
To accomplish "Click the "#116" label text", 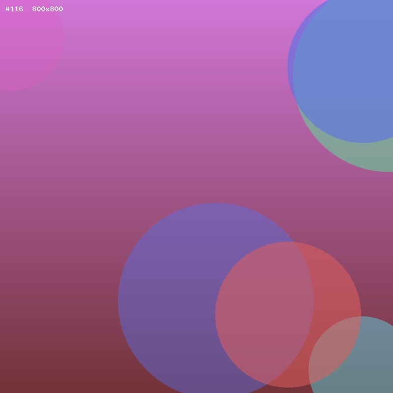I will coord(14,9).
